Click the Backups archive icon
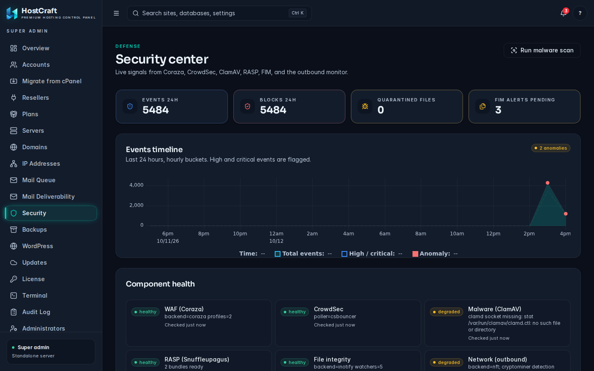594x371 pixels. [14, 230]
